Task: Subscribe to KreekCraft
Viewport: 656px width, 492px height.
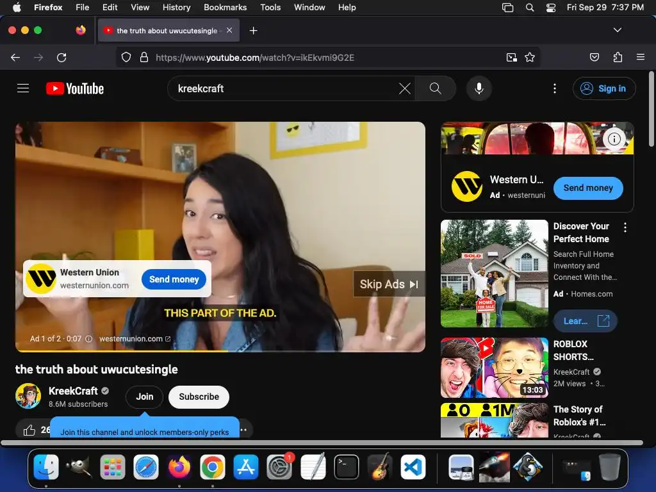Action: click(x=199, y=397)
